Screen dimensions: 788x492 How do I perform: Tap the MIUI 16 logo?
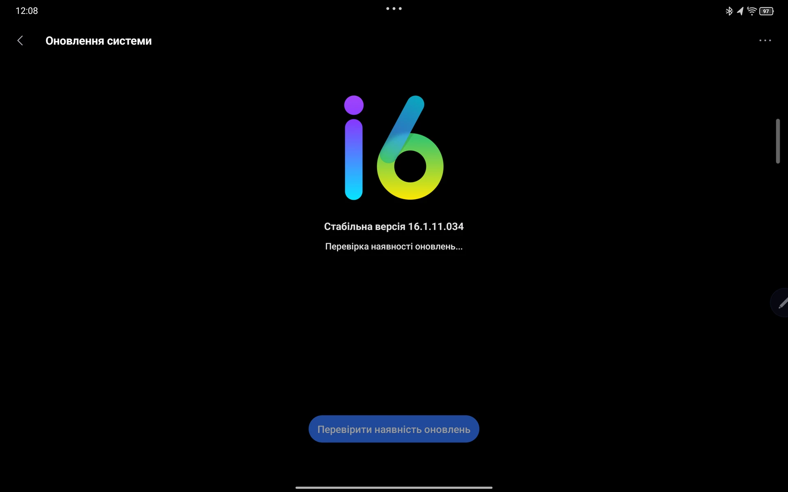tap(394, 148)
